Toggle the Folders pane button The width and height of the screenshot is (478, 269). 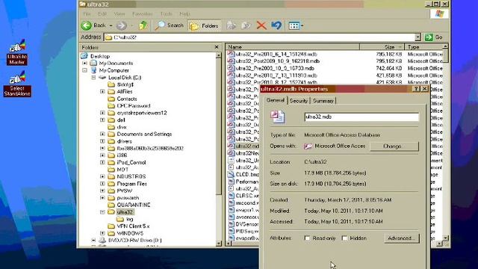pos(204,26)
